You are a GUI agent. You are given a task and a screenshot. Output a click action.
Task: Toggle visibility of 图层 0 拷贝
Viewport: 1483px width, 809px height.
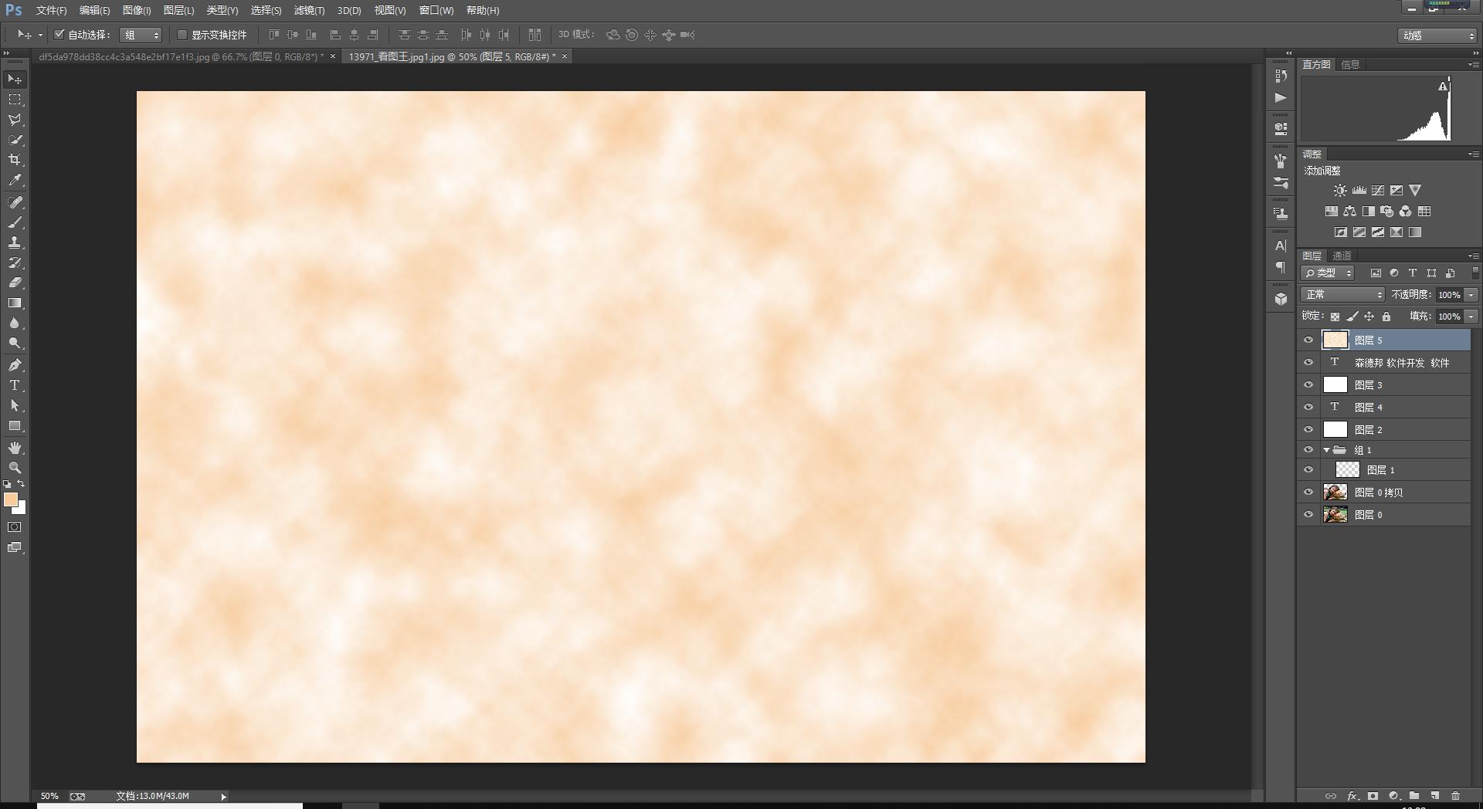1308,493
